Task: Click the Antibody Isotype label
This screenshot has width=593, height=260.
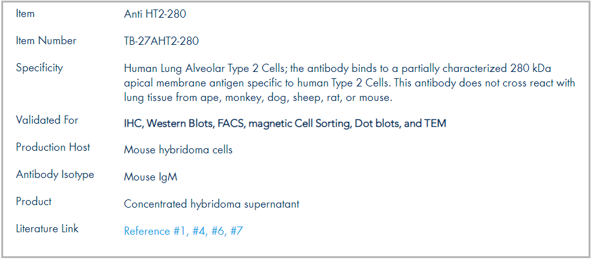Action: click(55, 175)
